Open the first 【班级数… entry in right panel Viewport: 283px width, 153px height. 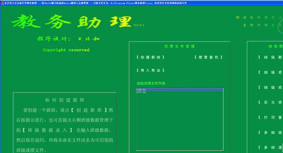pos(270,57)
